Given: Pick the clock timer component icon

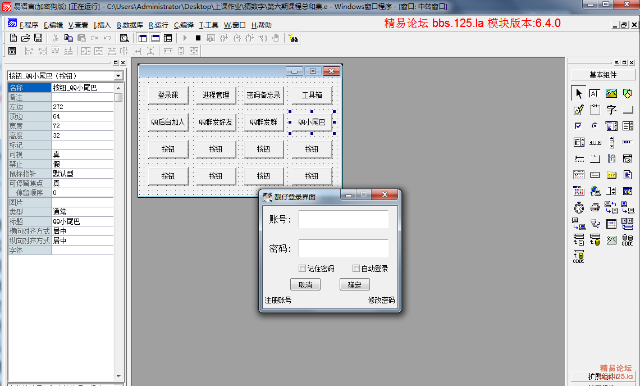Looking at the screenshot, I should [x=579, y=207].
